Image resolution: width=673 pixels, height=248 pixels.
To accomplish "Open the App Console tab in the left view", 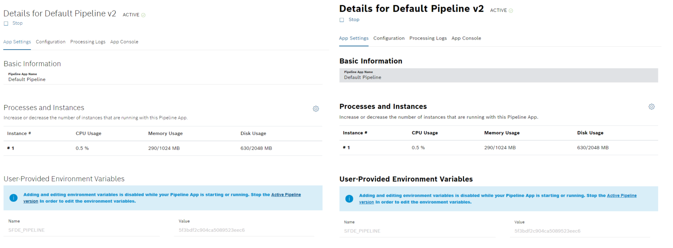I will click(124, 42).
